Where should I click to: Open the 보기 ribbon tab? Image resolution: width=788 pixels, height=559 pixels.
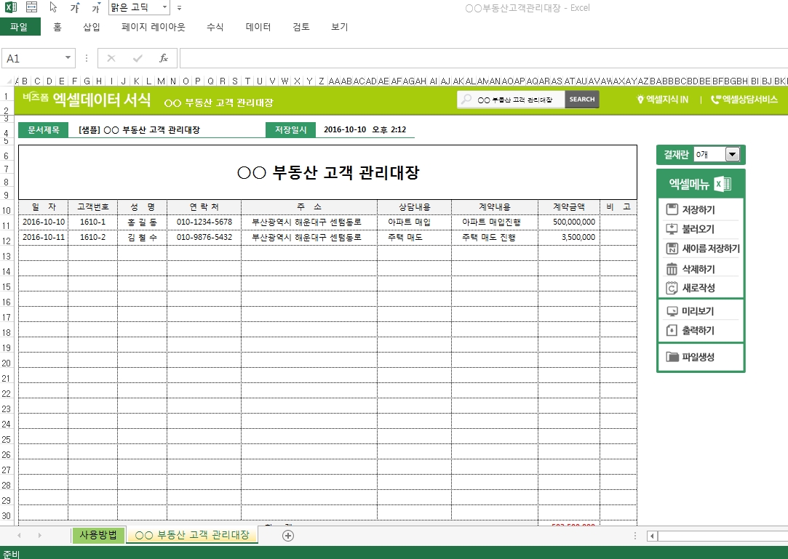pos(340,27)
